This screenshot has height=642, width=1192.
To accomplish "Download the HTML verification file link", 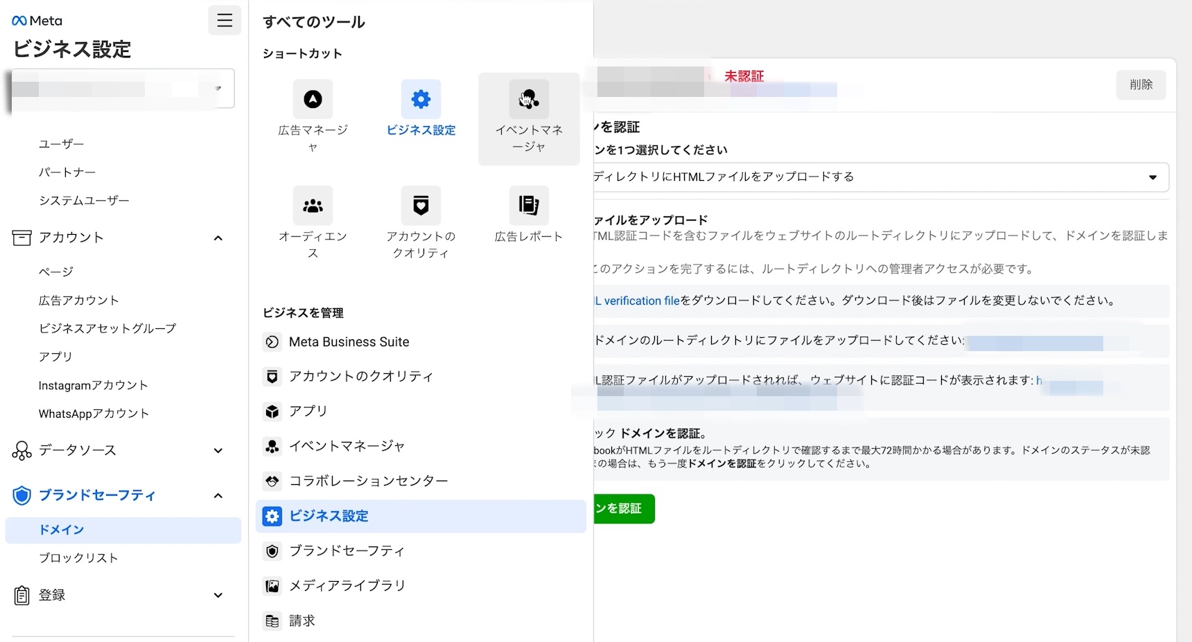I will click(x=632, y=301).
